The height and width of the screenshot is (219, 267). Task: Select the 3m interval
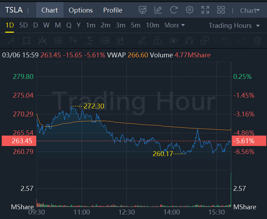pyautogui.click(x=121, y=25)
